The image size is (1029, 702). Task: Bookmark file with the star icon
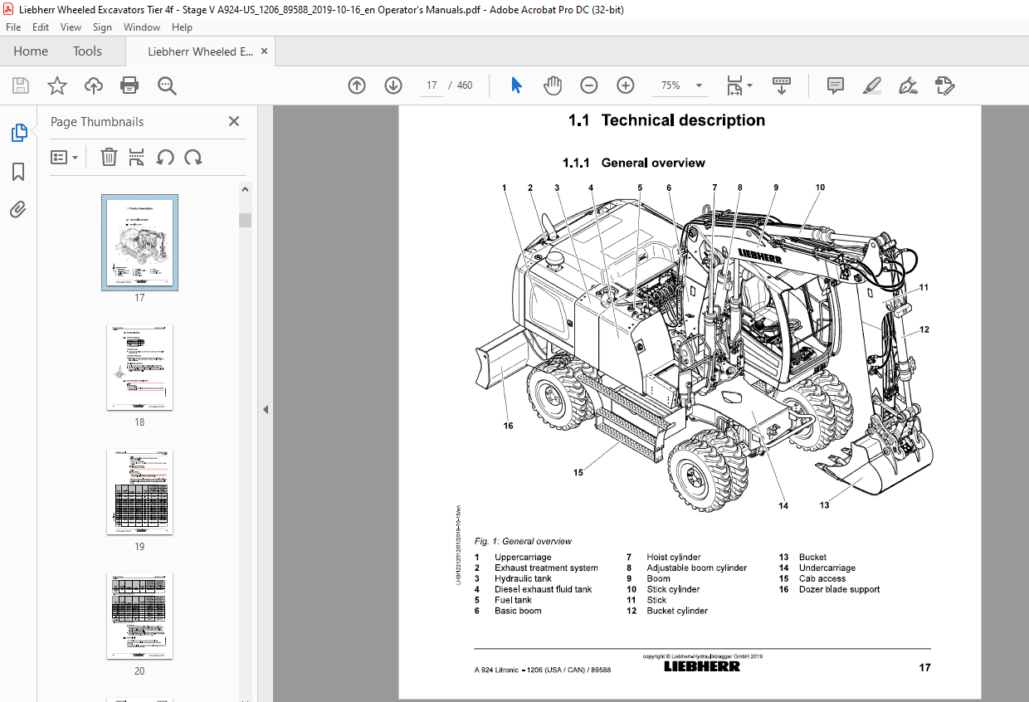57,85
